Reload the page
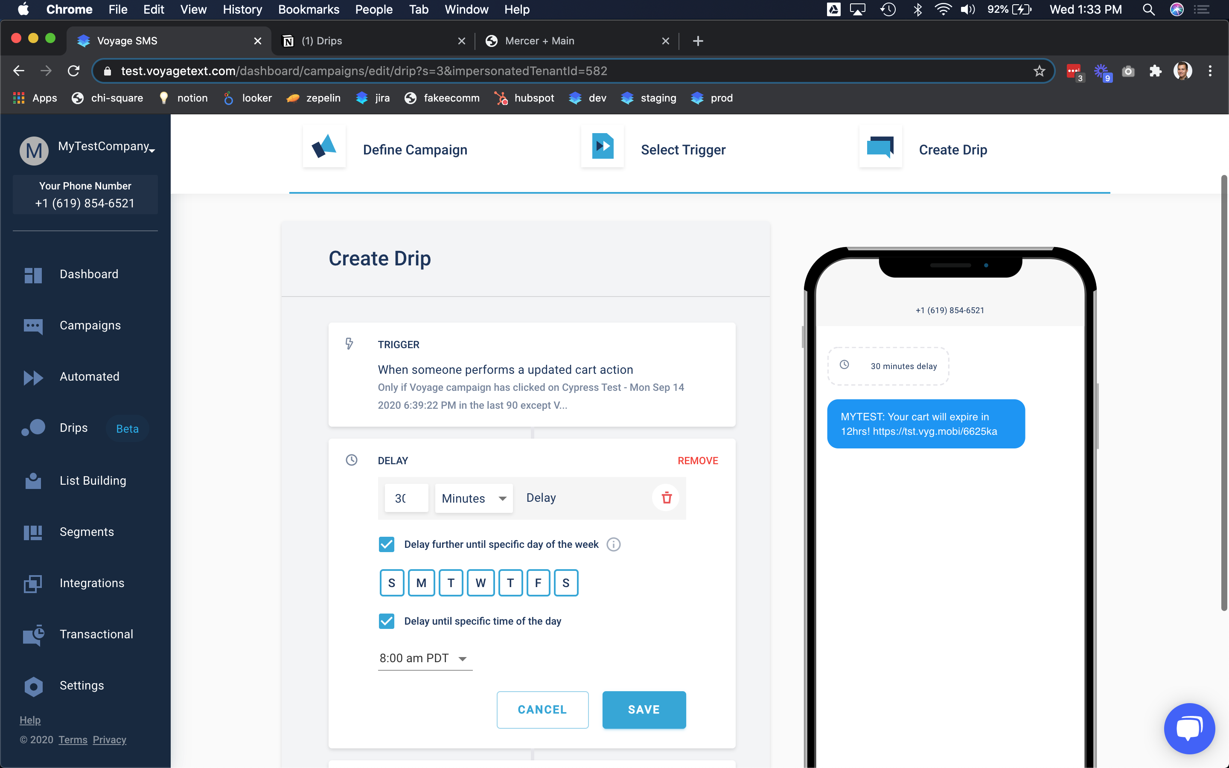This screenshot has height=768, width=1229. click(x=74, y=71)
